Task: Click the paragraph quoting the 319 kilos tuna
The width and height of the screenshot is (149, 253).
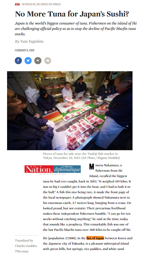Action: [87, 198]
